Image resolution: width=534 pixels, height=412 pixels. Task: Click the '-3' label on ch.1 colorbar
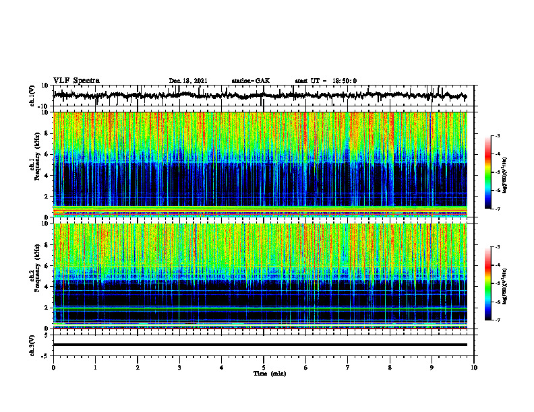point(498,136)
